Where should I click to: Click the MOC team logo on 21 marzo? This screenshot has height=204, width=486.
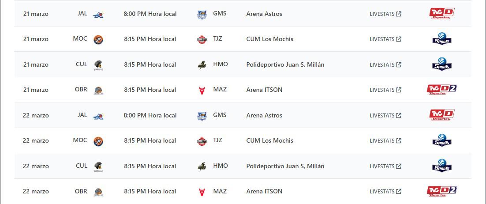click(98, 39)
